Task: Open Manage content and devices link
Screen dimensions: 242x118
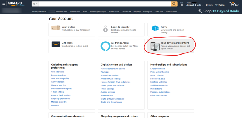Action: coord(113,69)
